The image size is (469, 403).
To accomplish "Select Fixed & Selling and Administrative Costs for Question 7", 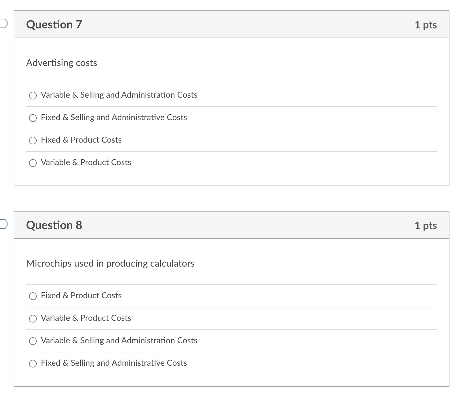I will pyautogui.click(x=33, y=118).
